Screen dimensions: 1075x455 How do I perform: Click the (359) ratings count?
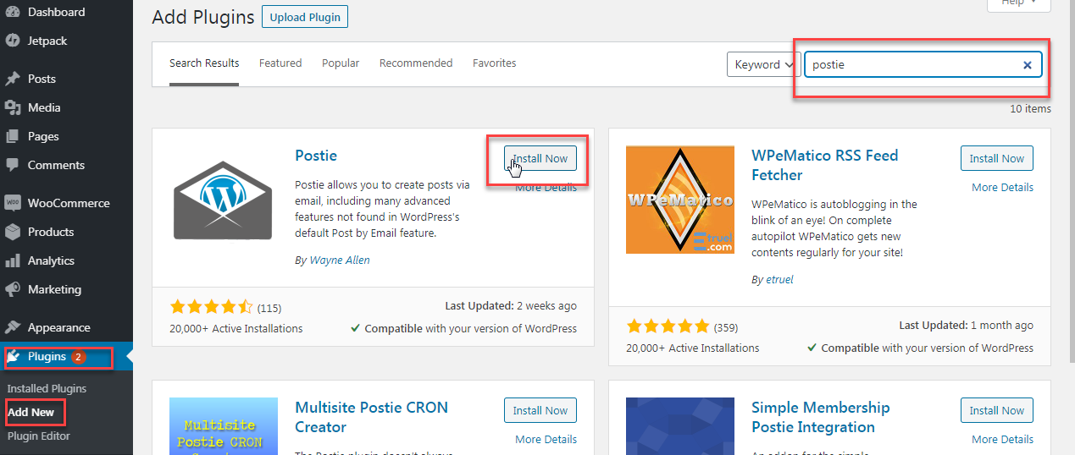coord(726,327)
